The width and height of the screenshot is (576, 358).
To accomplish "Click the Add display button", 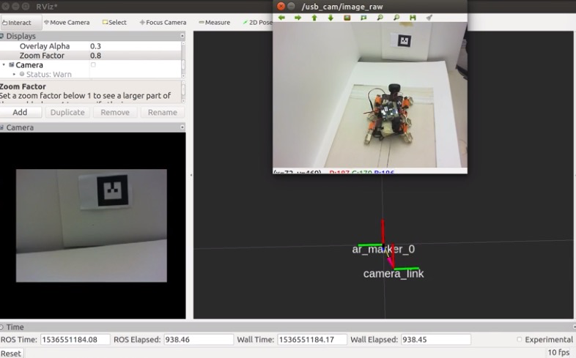I will 21,112.
